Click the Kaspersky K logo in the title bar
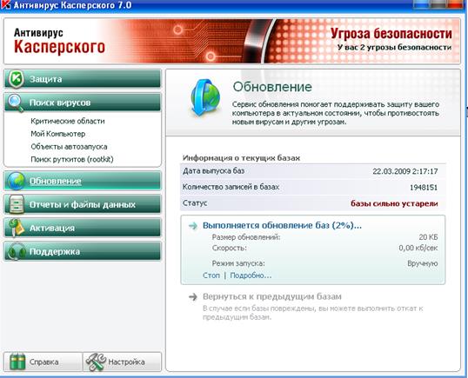 click(x=6, y=5)
